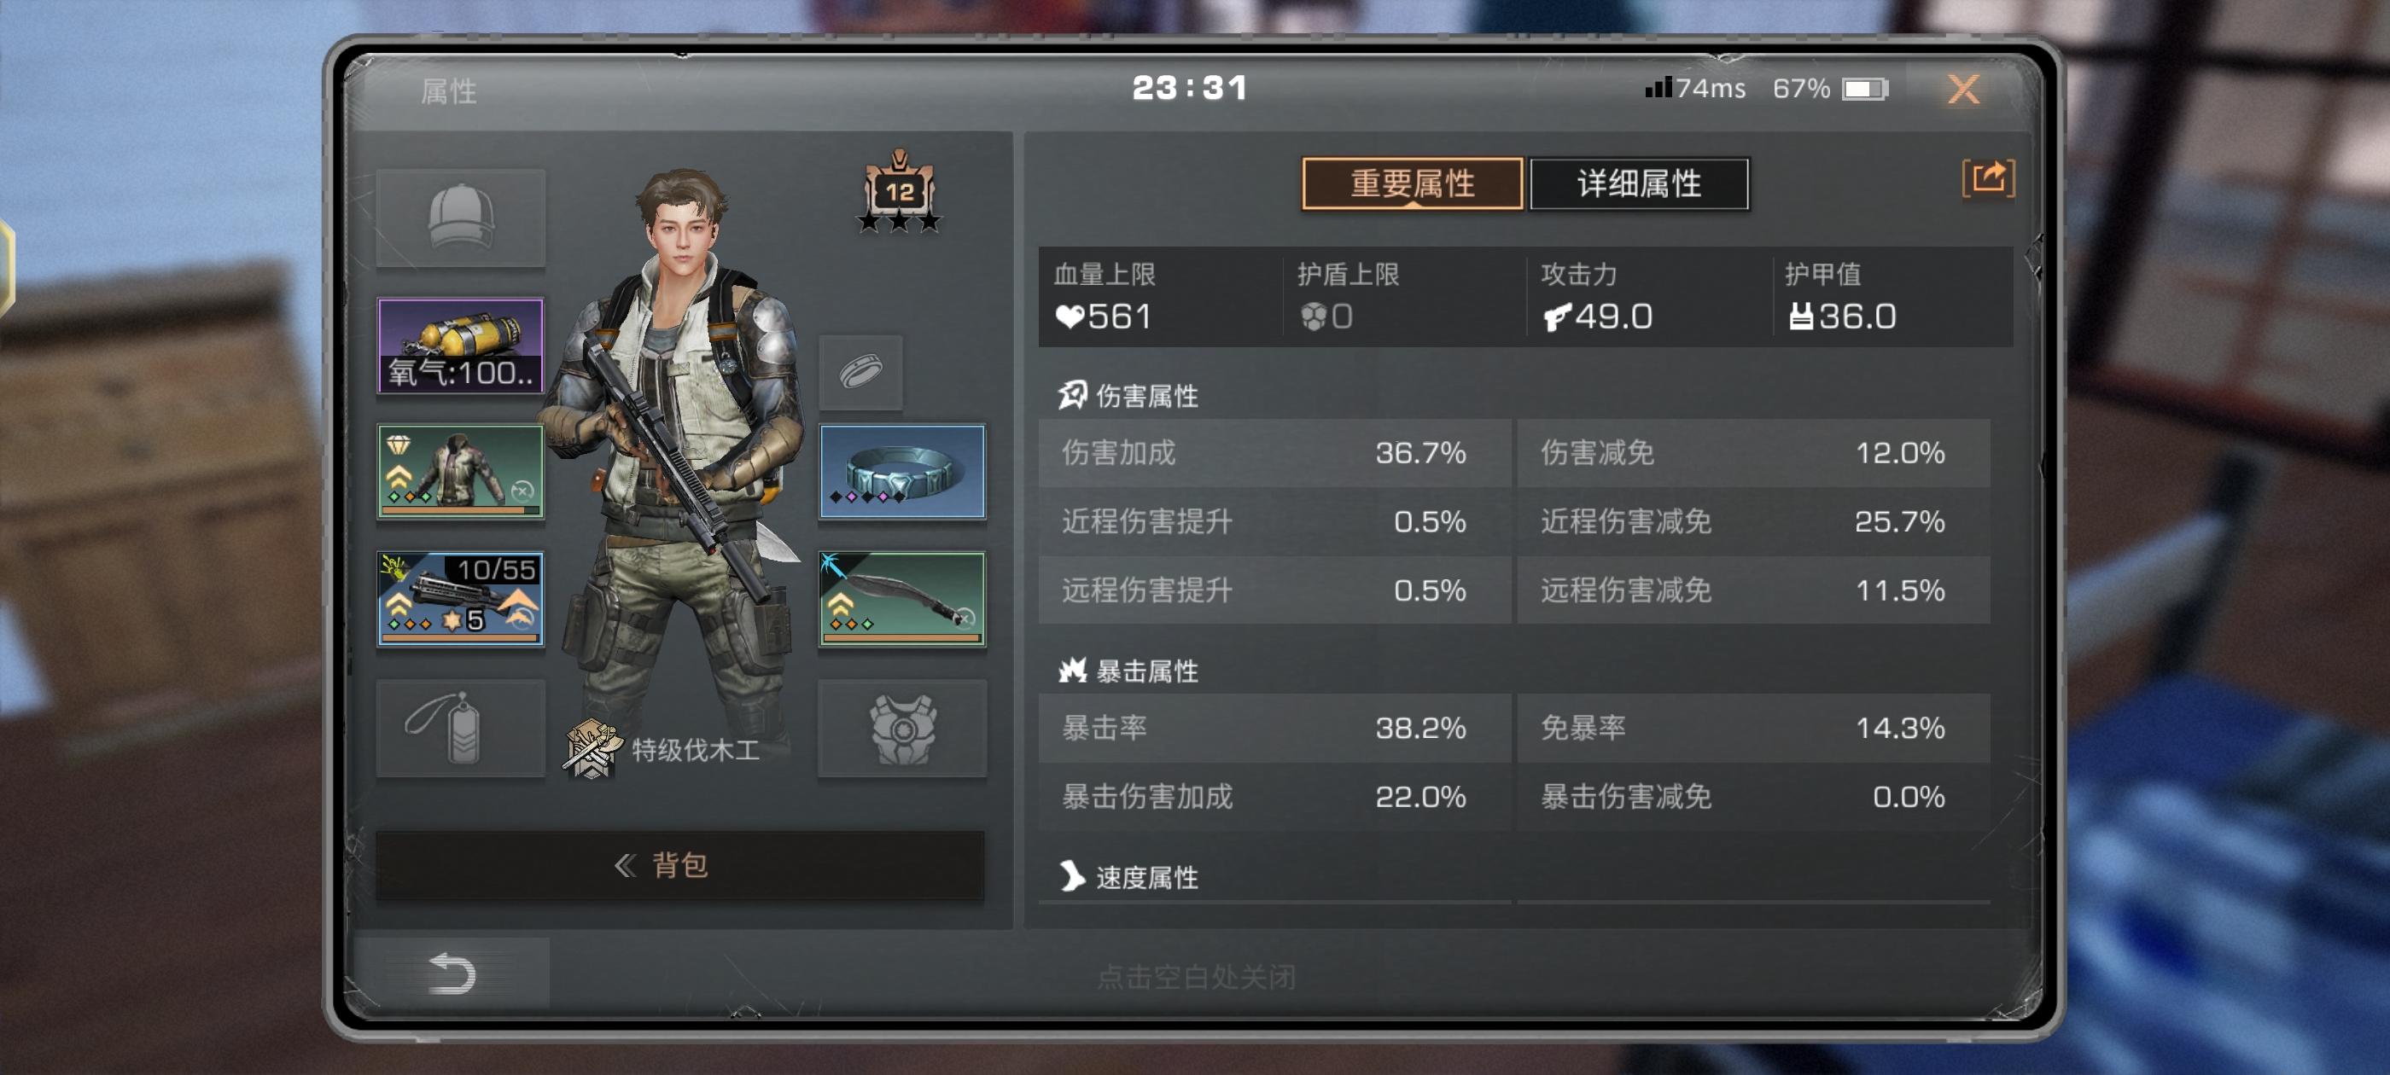Select the 重要属性 tab
Viewport: 2390px width, 1075px height.
coord(1412,183)
